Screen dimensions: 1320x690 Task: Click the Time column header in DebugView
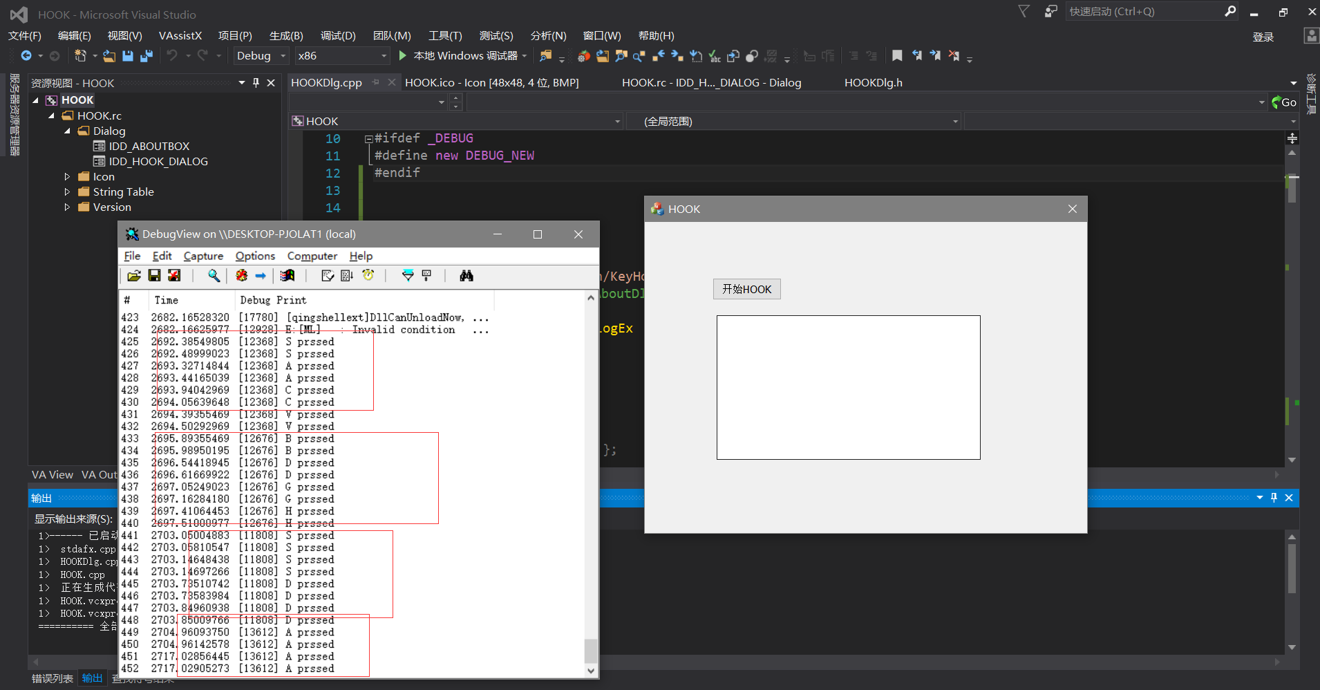(x=192, y=300)
